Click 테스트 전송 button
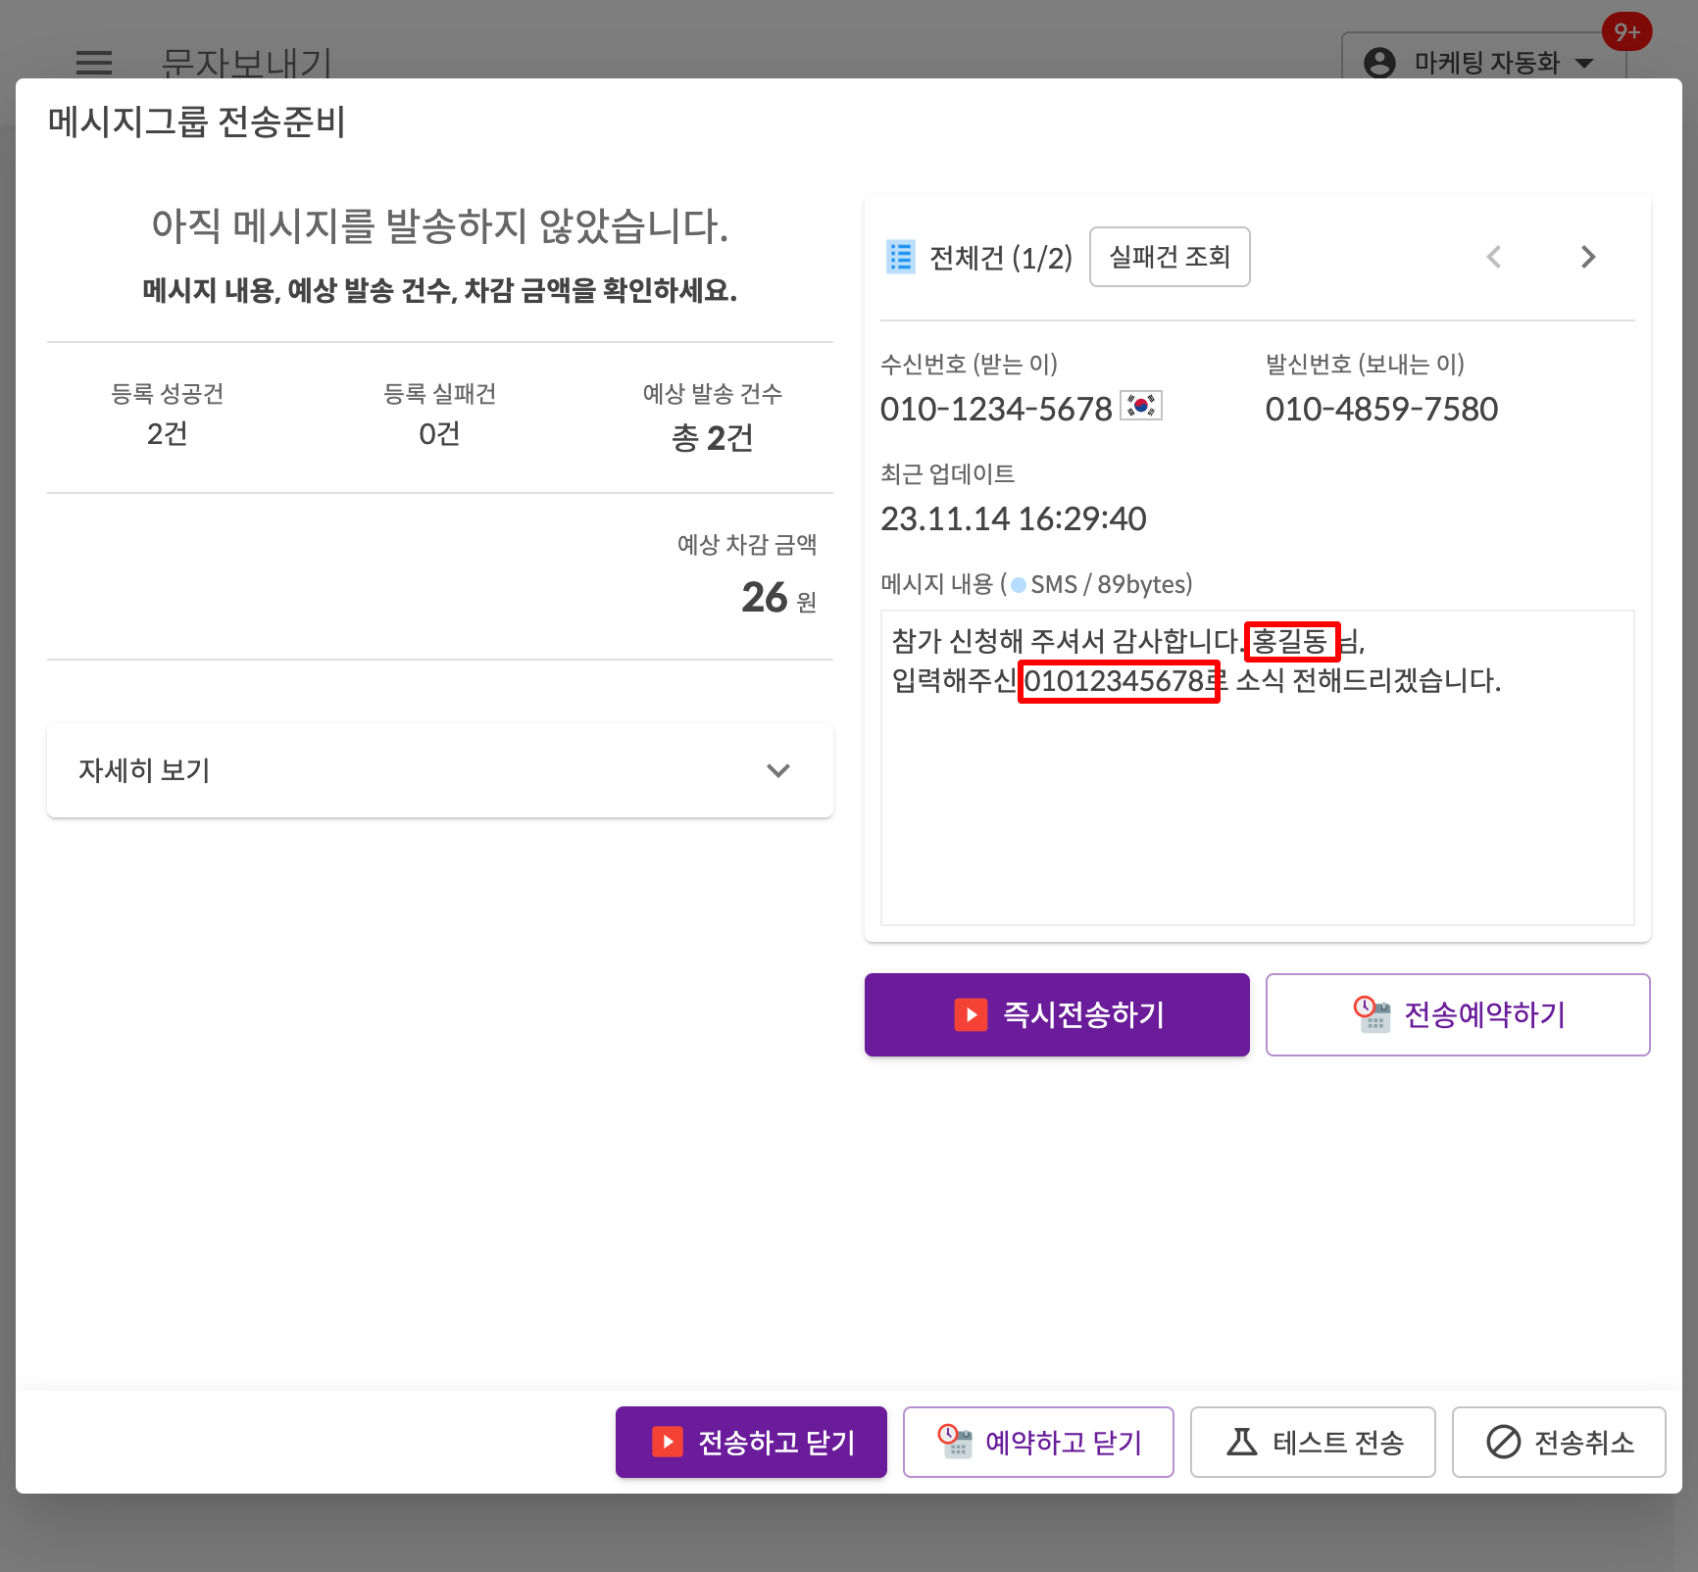Screen dimensions: 1698x1572 1313,1442
